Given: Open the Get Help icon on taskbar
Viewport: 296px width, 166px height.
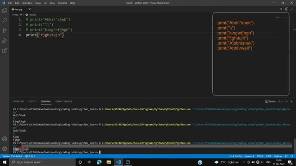Looking at the screenshot, I should (200, 162).
